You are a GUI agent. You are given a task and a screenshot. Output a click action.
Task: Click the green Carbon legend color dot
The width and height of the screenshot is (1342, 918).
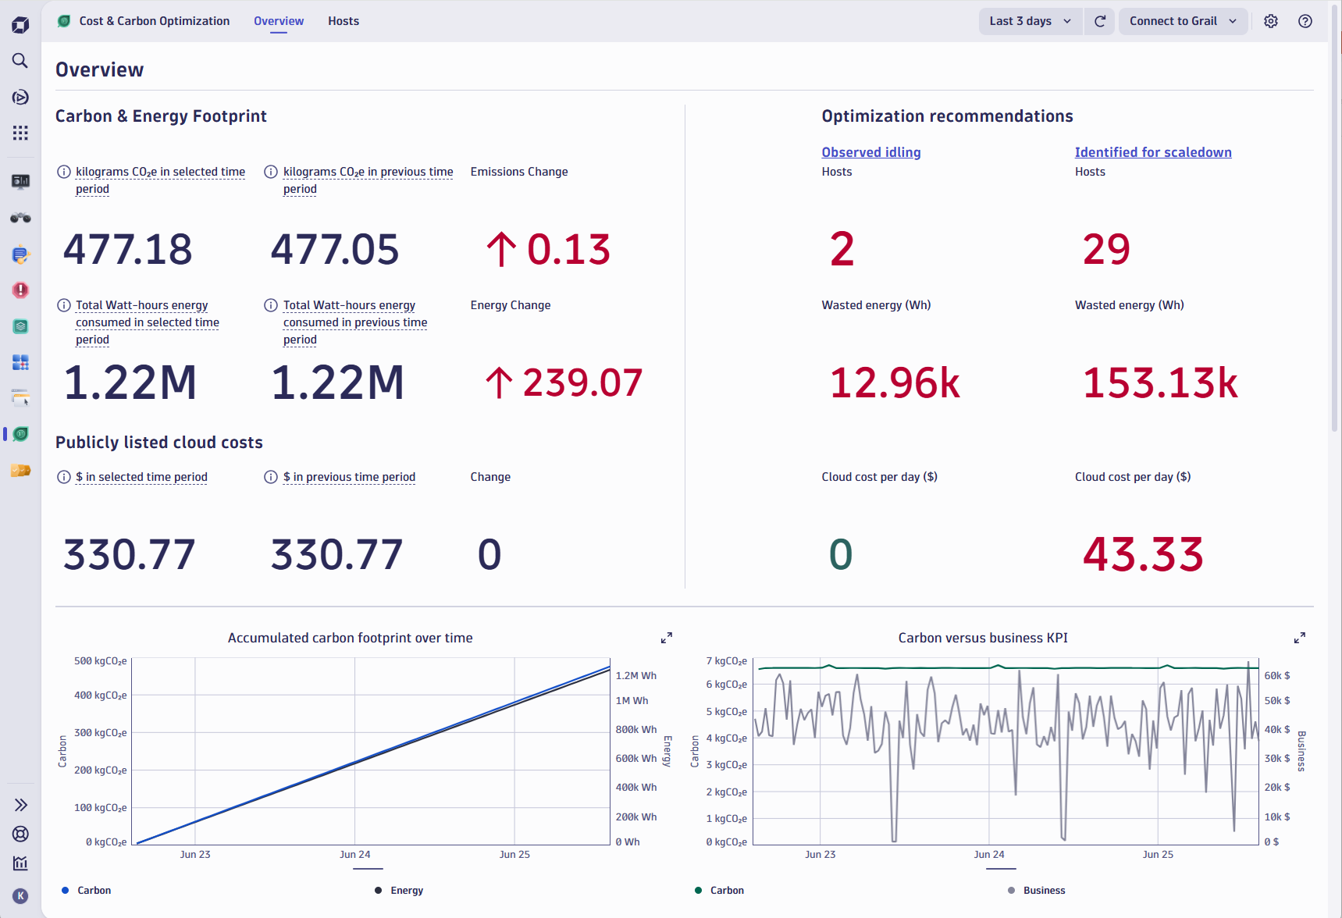coord(697,890)
